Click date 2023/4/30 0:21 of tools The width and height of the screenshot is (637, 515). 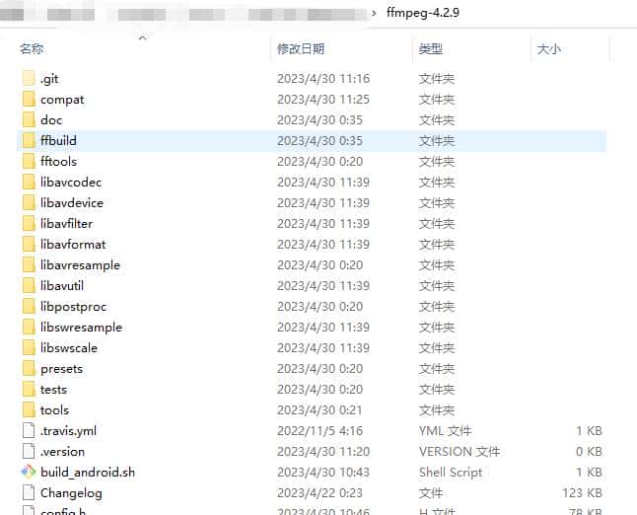click(319, 410)
